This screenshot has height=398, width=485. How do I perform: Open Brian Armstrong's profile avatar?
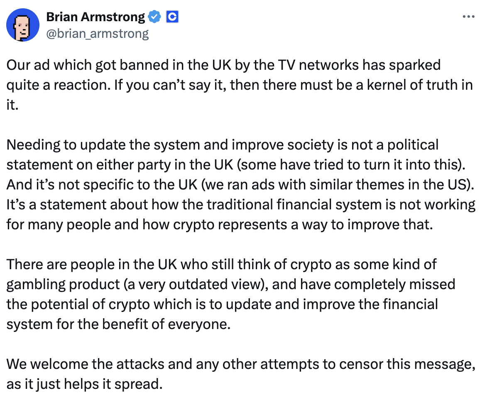(x=23, y=25)
